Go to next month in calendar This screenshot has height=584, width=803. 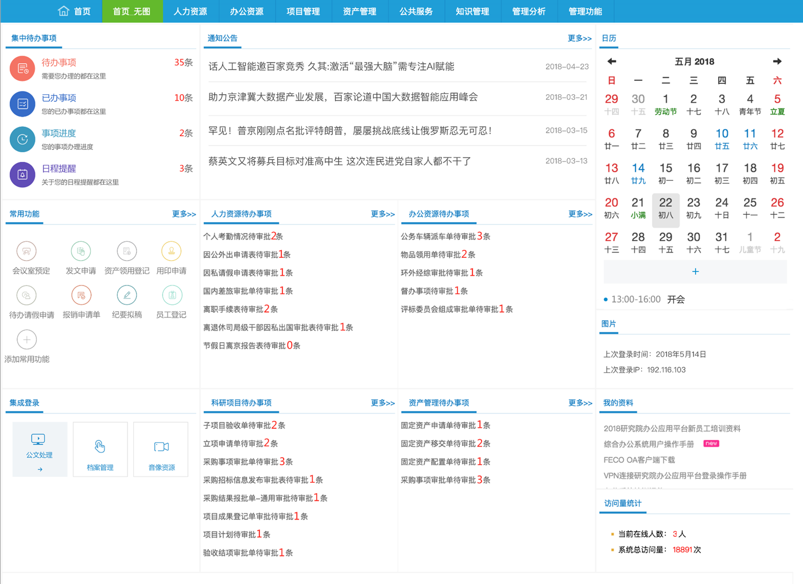[777, 61]
